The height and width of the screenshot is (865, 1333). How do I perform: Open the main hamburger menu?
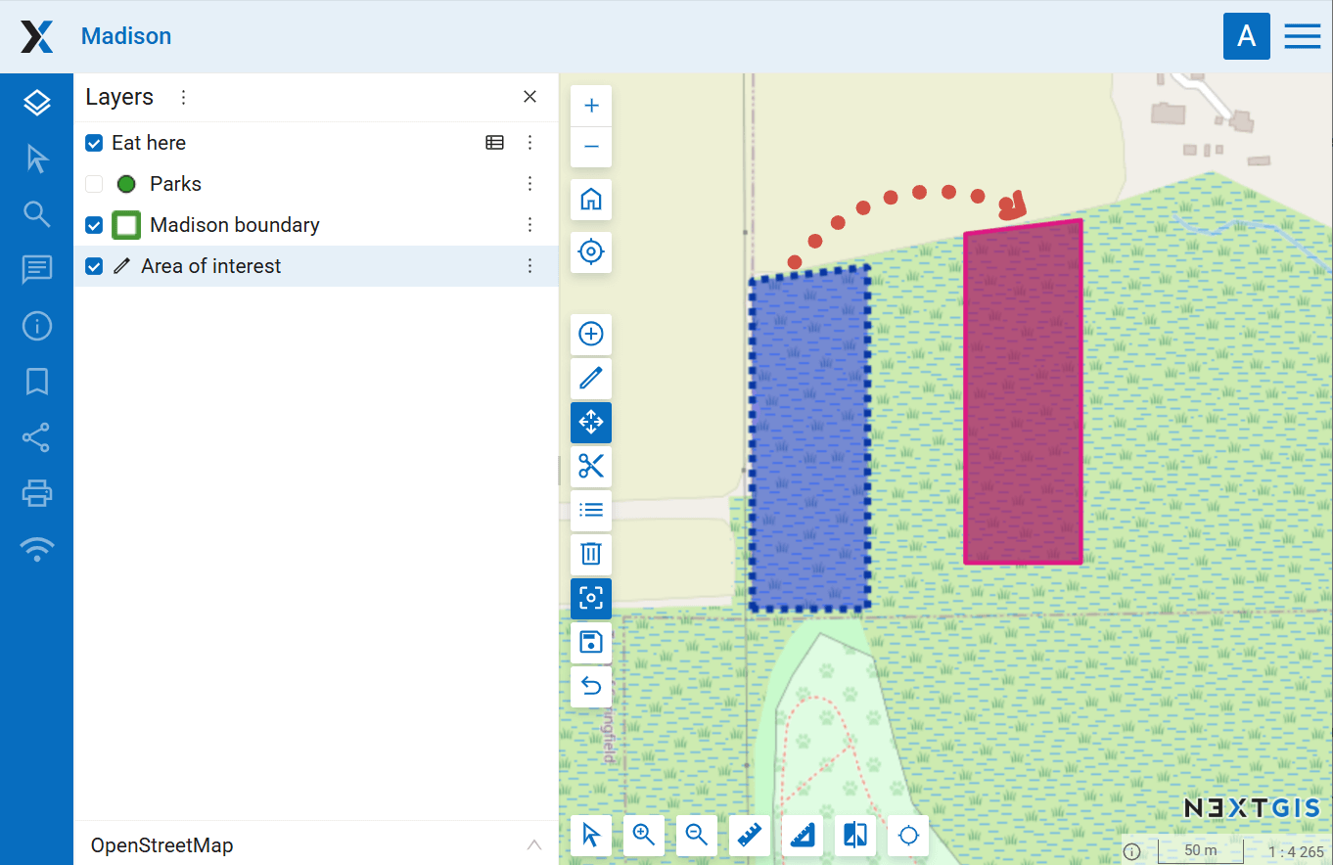click(1302, 36)
